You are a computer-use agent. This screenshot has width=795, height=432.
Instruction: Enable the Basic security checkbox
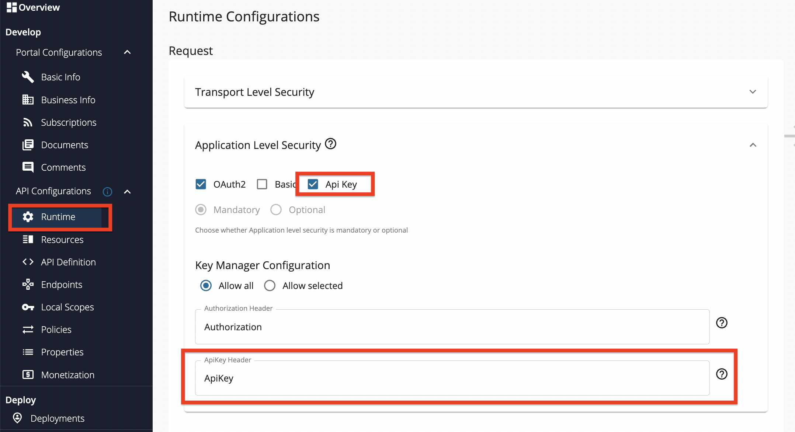click(x=262, y=184)
